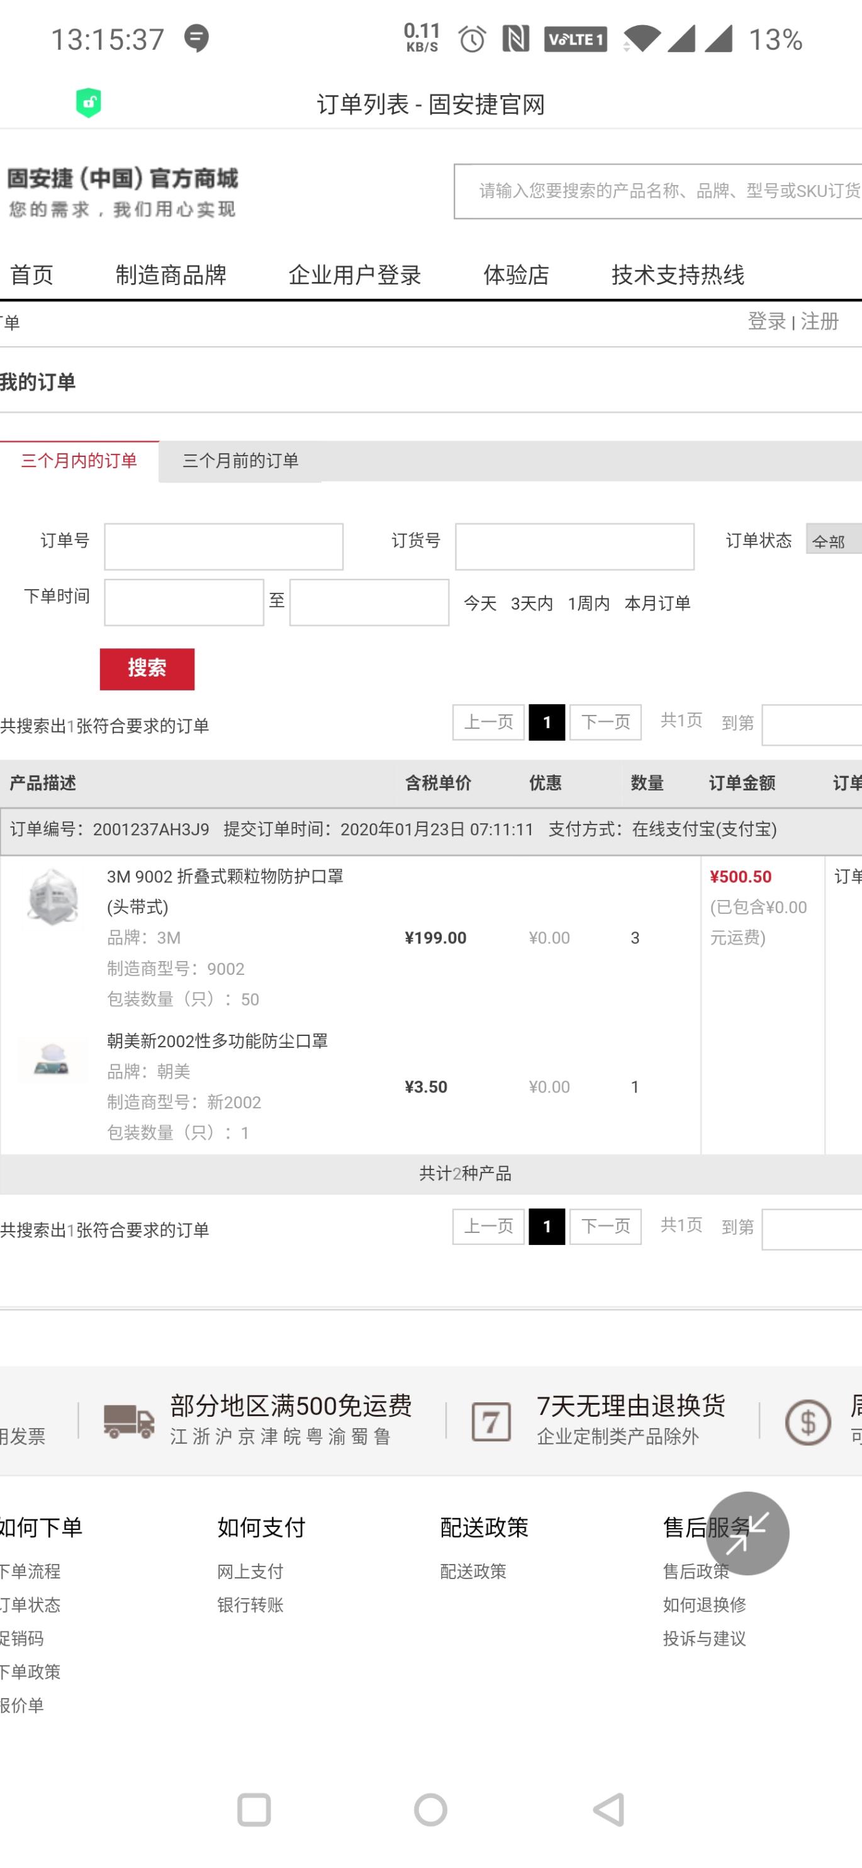Image resolution: width=862 pixels, height=1868 pixels.
Task: Open the 3M 9002 折叠式颗粒物防护口罩 product link
Action: click(x=225, y=891)
